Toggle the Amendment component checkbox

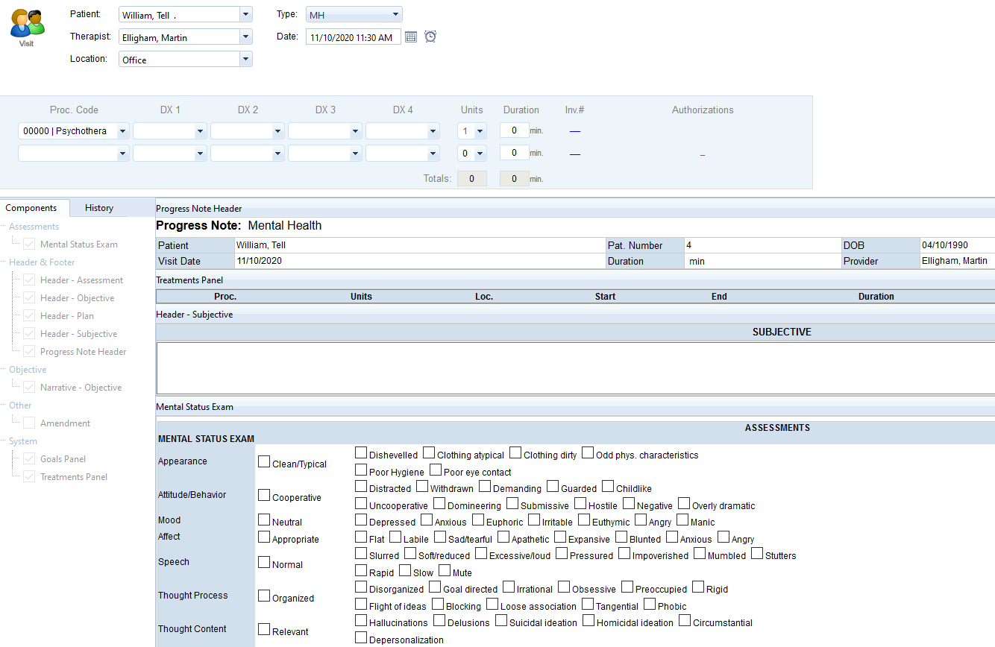pyautogui.click(x=30, y=423)
